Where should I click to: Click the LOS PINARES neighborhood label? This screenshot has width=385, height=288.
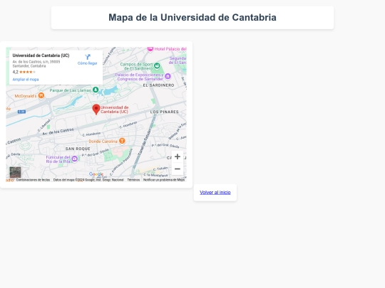tap(164, 112)
